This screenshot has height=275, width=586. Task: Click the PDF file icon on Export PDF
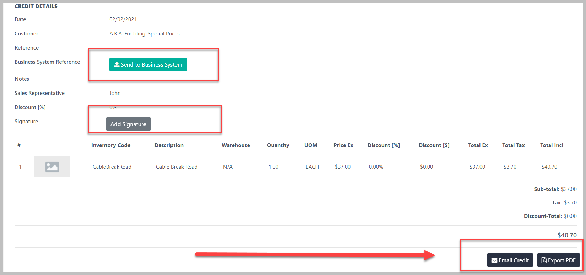pos(544,260)
